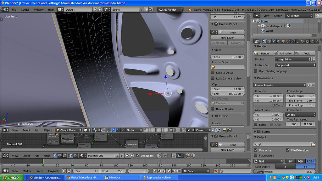Play animation forward in timeline
The image size is (322, 181).
[169, 171]
